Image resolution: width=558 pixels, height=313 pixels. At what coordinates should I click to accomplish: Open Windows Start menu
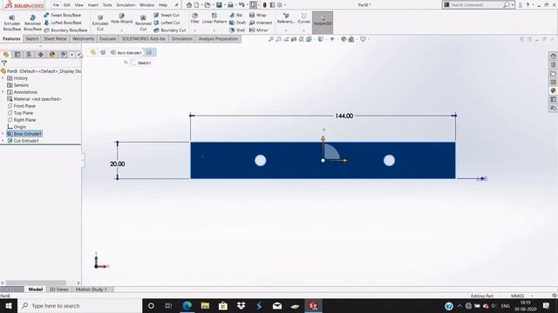(x=9, y=305)
